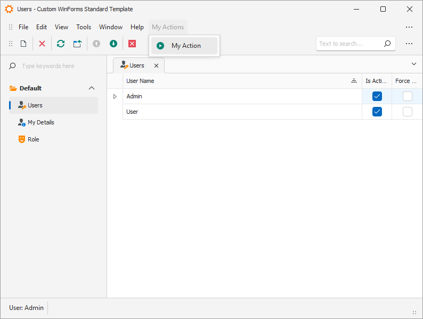Click the menu bar drag handle
Viewport: 423px width, 319px height.
click(x=11, y=27)
